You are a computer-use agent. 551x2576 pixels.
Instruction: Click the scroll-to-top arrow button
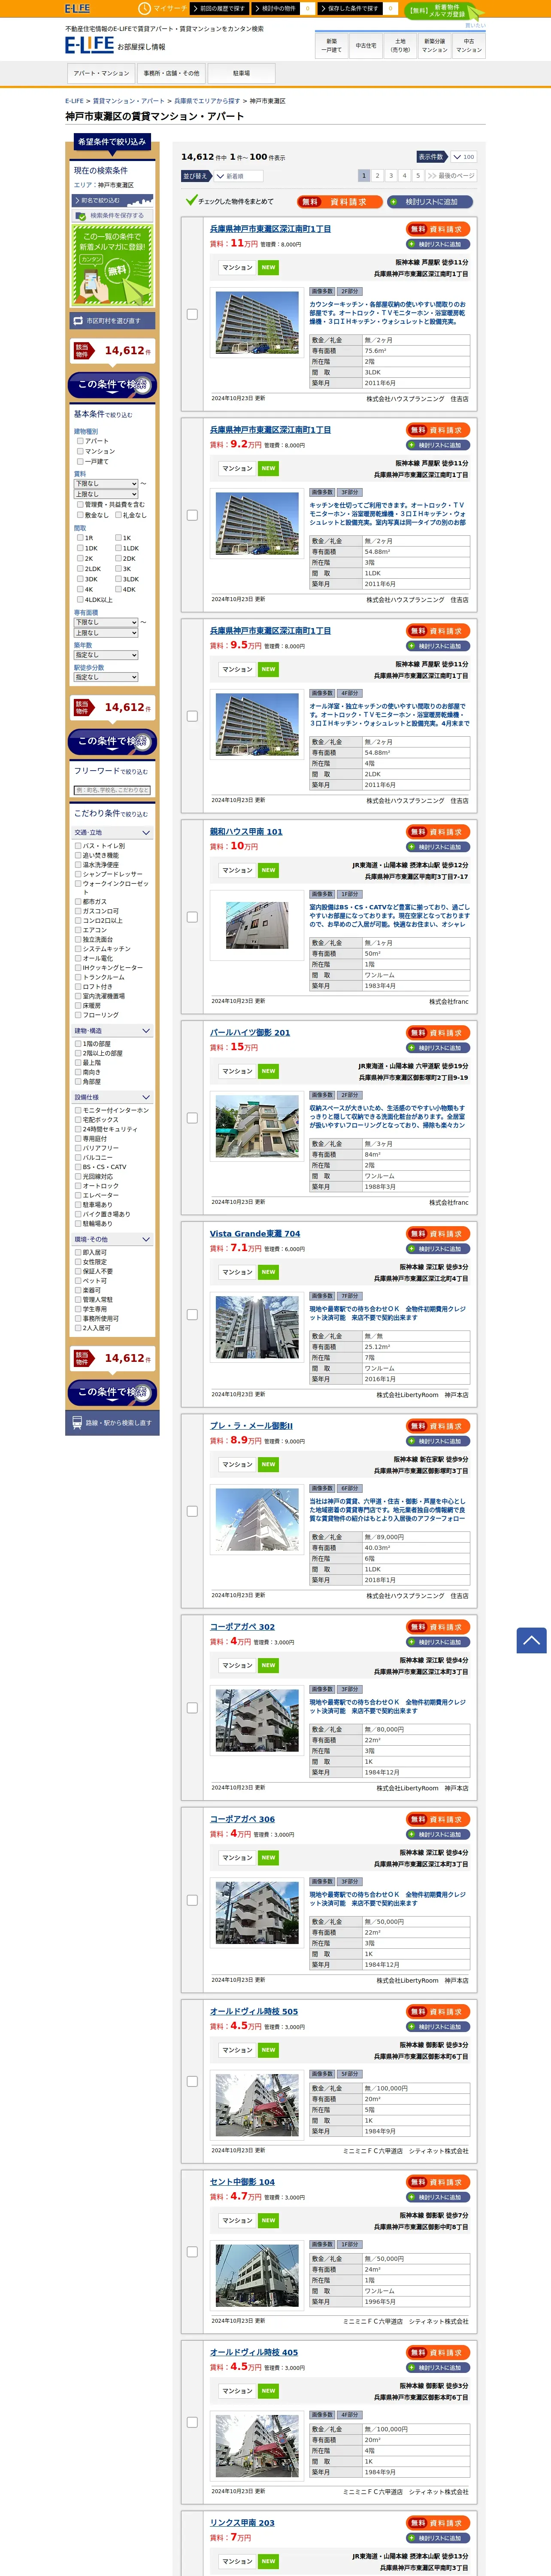tap(531, 1640)
